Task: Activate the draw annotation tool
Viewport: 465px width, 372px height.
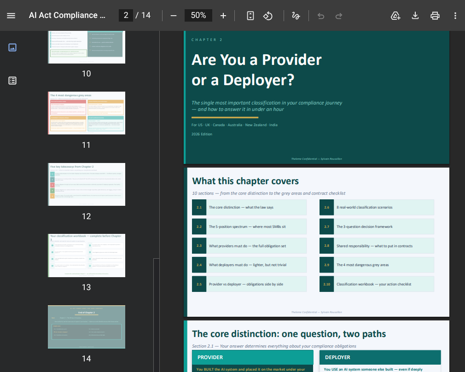Action: (x=296, y=16)
